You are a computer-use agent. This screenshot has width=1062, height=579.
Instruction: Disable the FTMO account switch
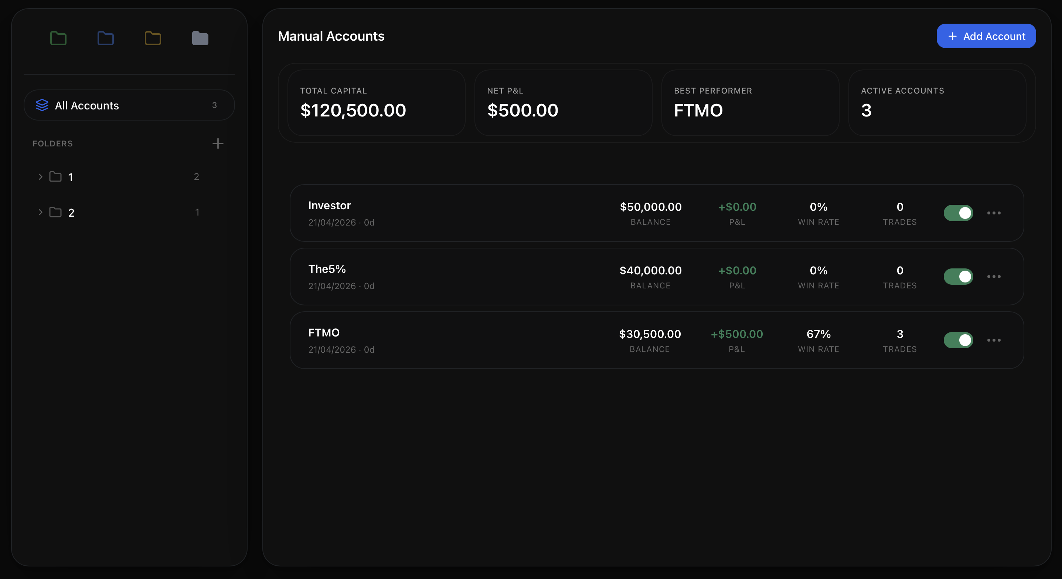959,340
